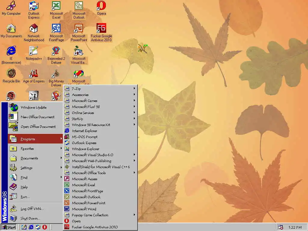Viewport: 308px width, 231px height.
Task: Open Microsoft Outlook desktop shortcut
Action: (79, 10)
